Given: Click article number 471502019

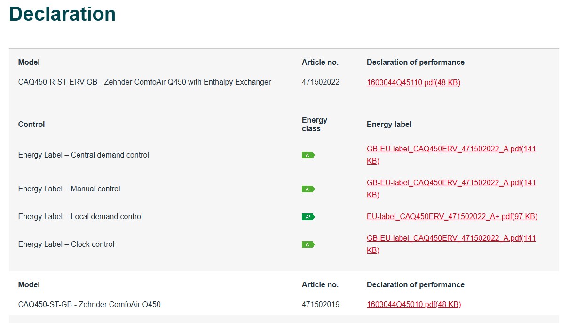Looking at the screenshot, I should coord(320,305).
